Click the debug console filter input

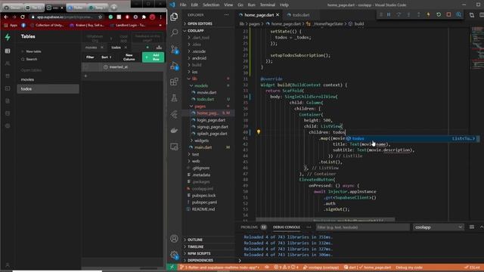[362, 227]
